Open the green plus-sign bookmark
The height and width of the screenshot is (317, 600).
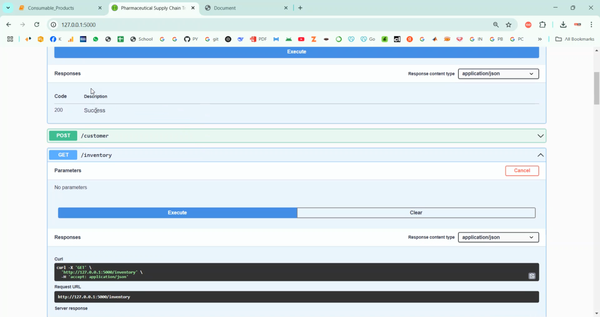tap(120, 39)
